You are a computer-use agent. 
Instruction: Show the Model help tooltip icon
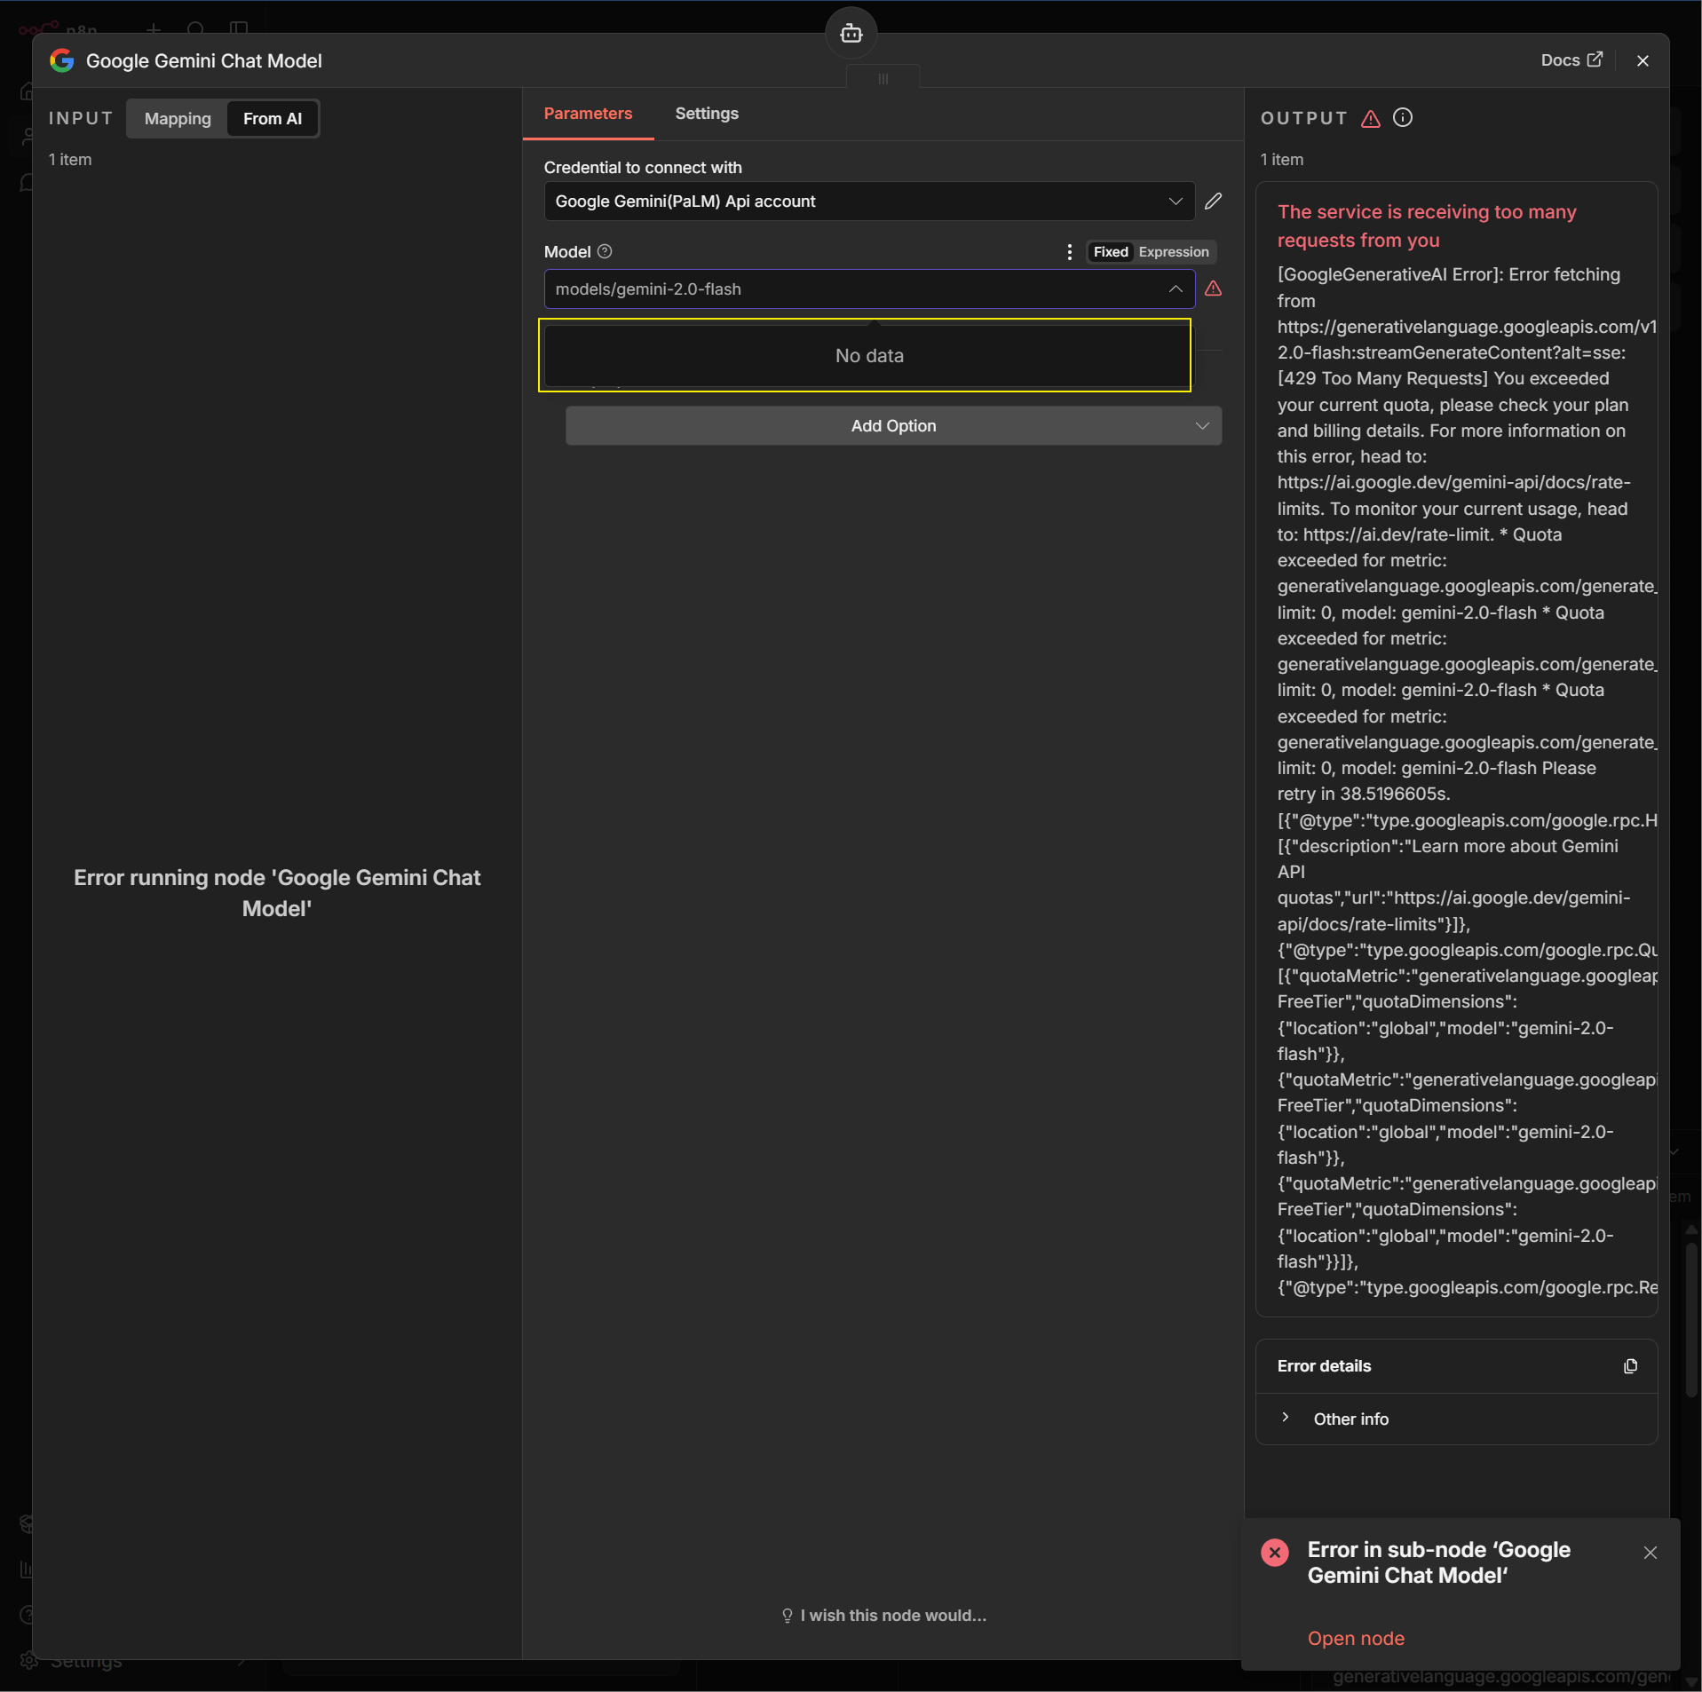click(x=605, y=252)
